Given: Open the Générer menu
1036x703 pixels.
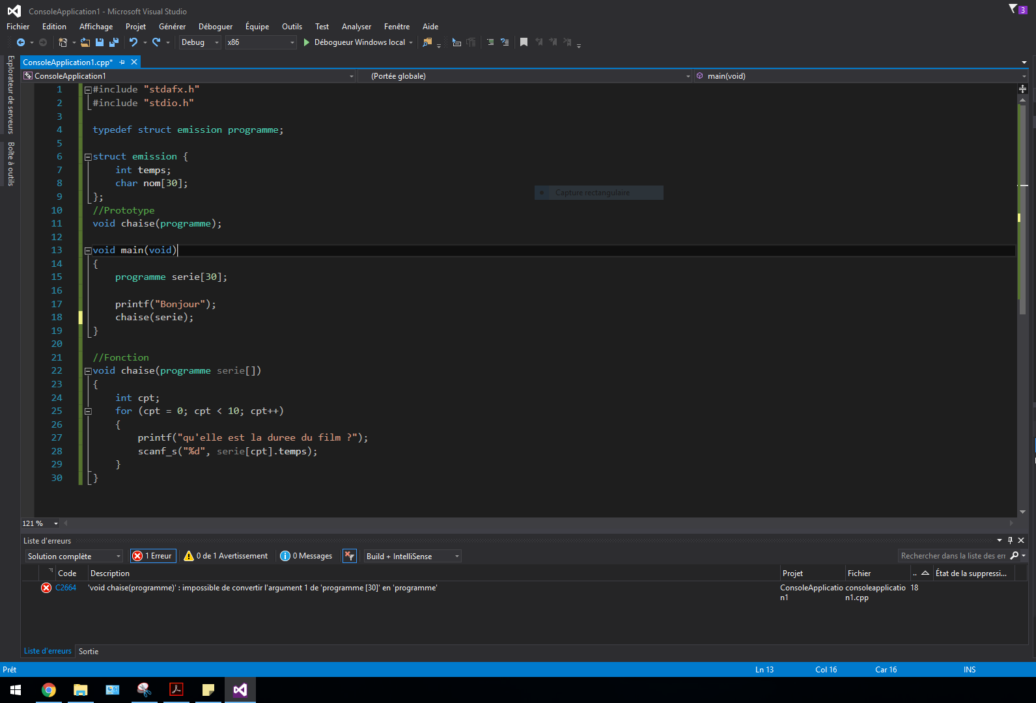Looking at the screenshot, I should 172,27.
